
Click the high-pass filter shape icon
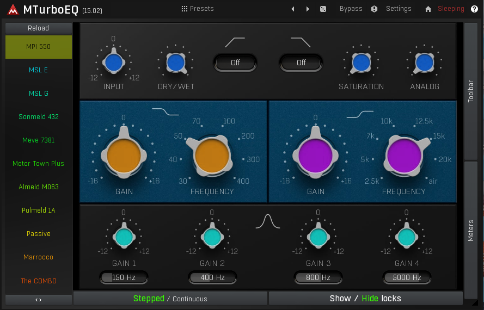tap(235, 42)
